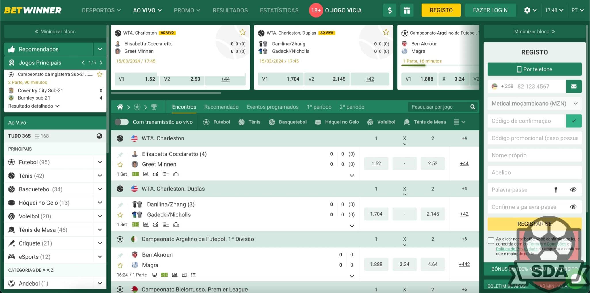Click the dollar sign payments icon
The height and width of the screenshot is (293, 590).
(389, 10)
